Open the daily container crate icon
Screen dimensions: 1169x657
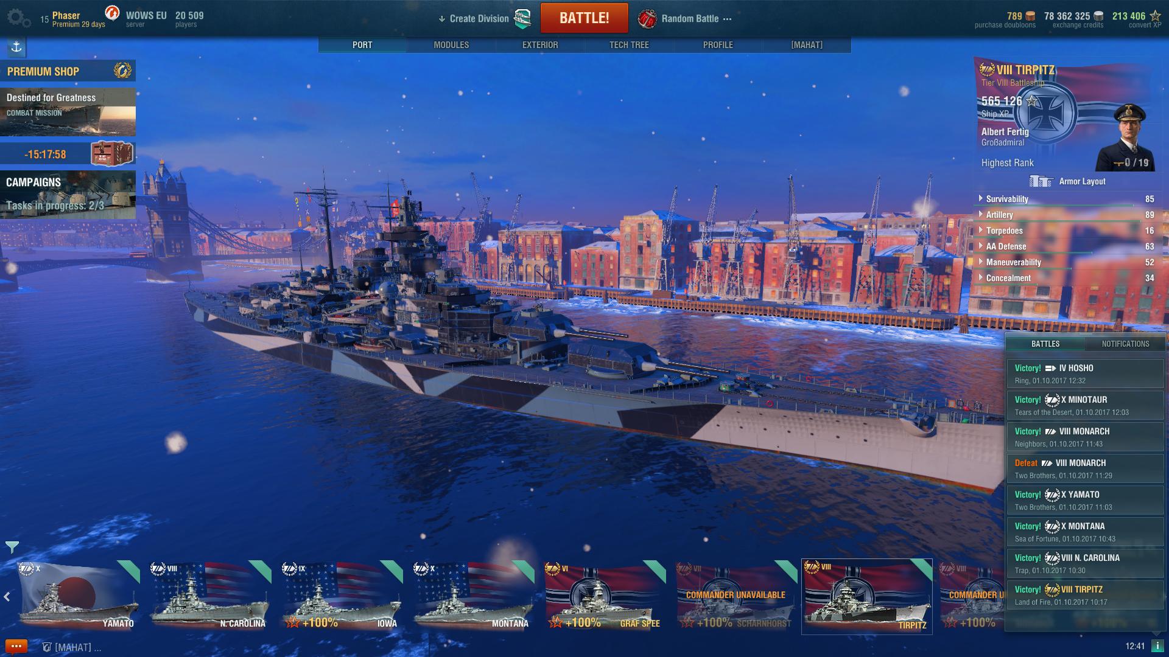112,153
